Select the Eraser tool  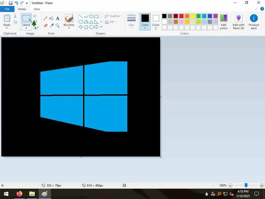coord(46,26)
